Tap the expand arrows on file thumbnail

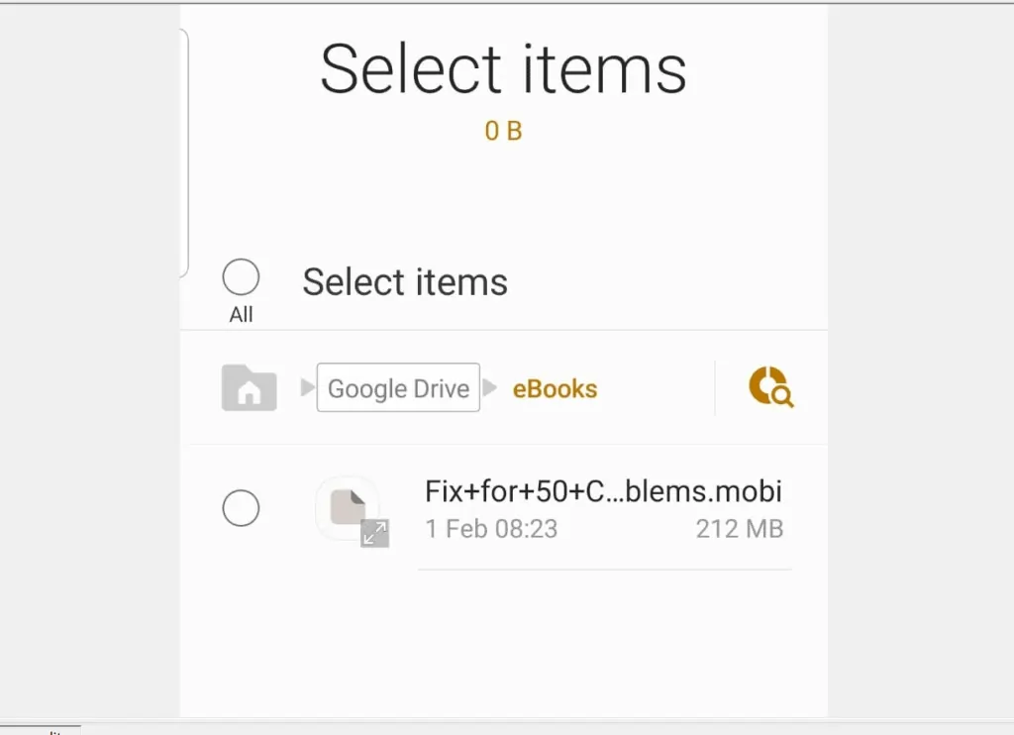click(x=374, y=533)
